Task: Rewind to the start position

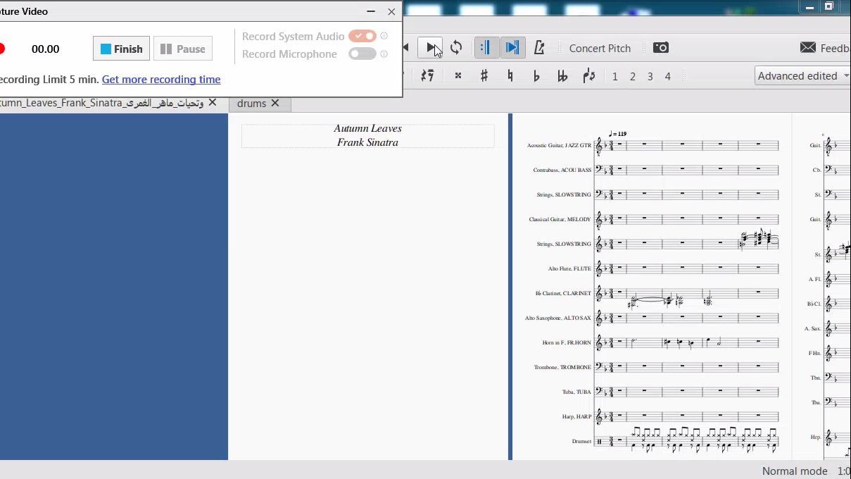Action: 406,48
